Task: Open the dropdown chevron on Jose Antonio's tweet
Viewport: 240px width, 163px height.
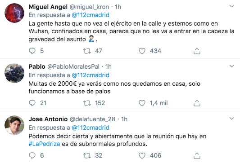Action: click(x=231, y=119)
